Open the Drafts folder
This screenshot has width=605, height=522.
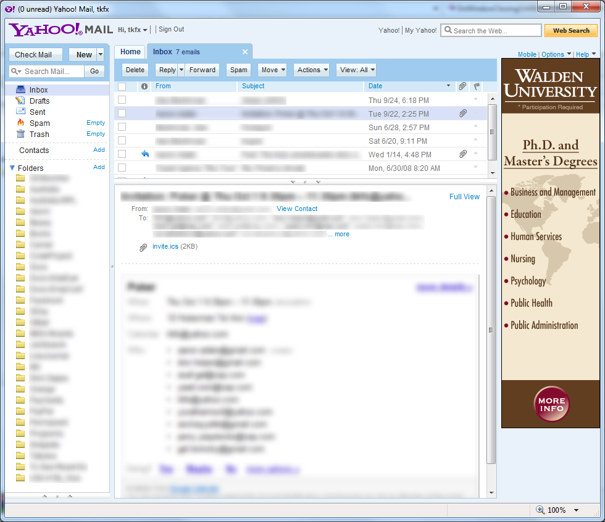pos(40,101)
